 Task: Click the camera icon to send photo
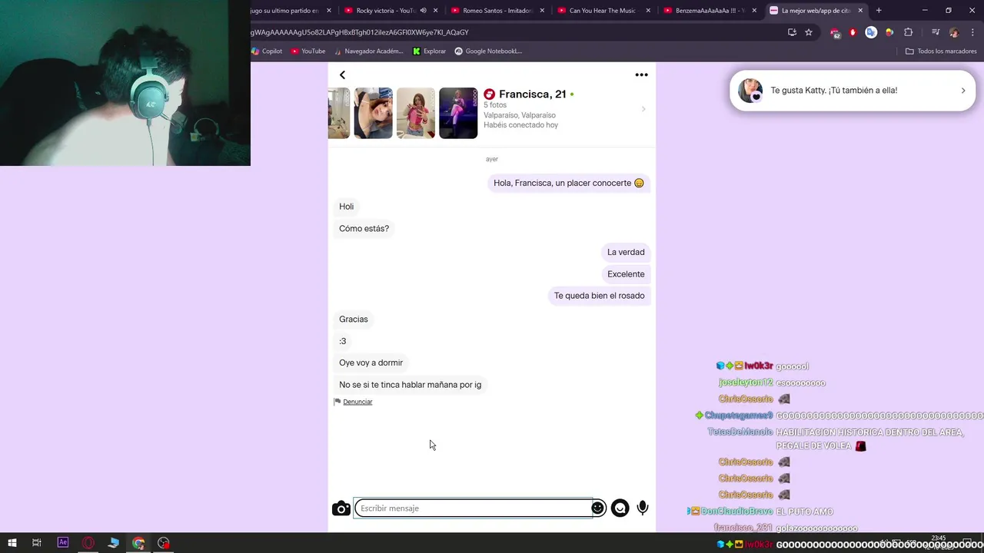click(341, 508)
